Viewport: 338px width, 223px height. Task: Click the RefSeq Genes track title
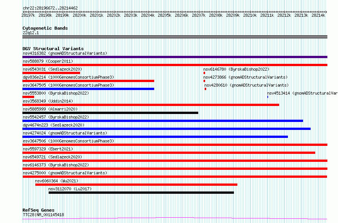[x=38, y=210]
